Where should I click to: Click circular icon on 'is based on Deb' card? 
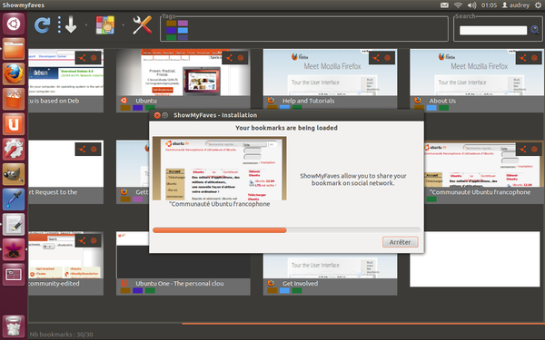(94, 58)
